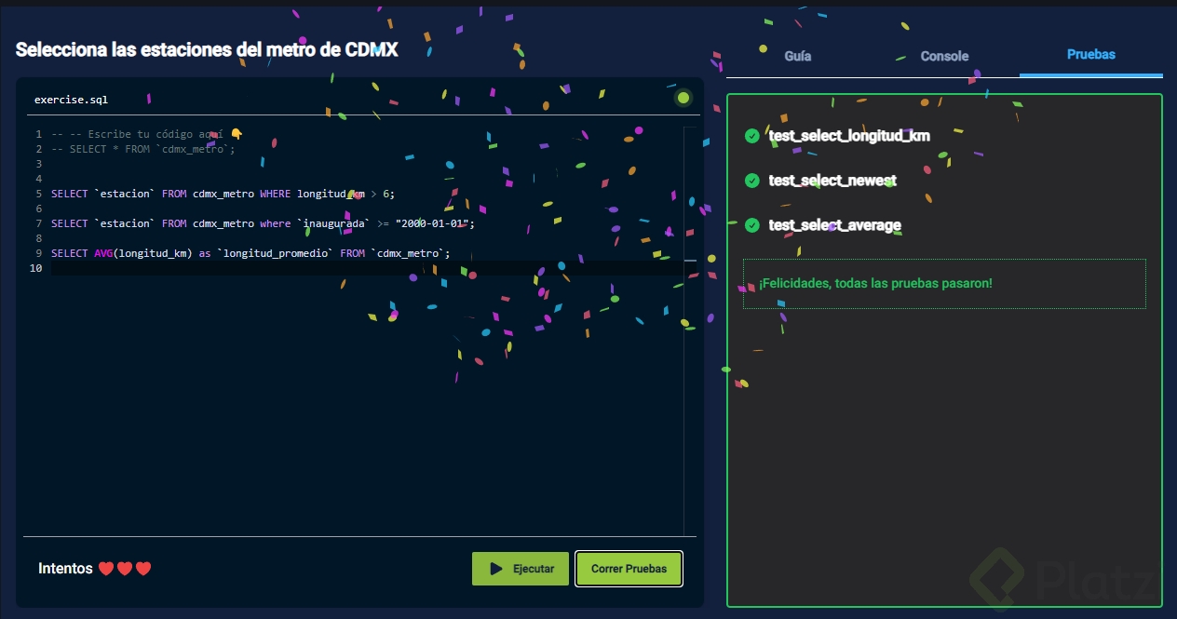Viewport: 1177px width, 619px height.
Task: Click line number 9 in gutter
Action: click(39, 253)
